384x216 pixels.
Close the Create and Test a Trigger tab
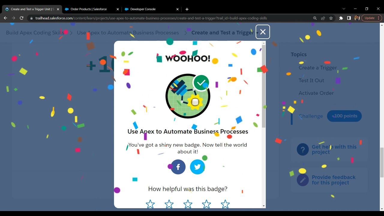[58, 9]
